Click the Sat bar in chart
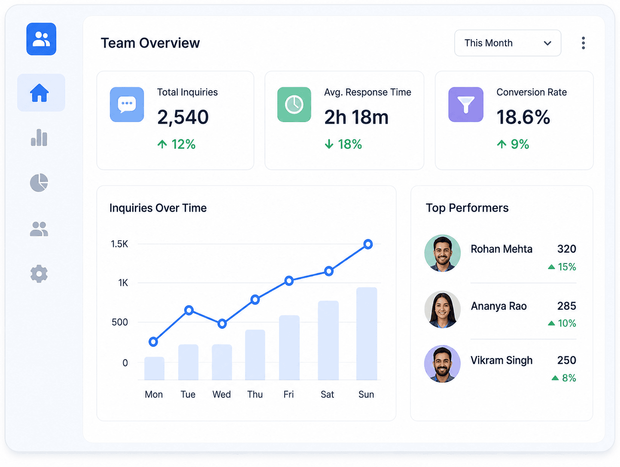 pos(328,340)
